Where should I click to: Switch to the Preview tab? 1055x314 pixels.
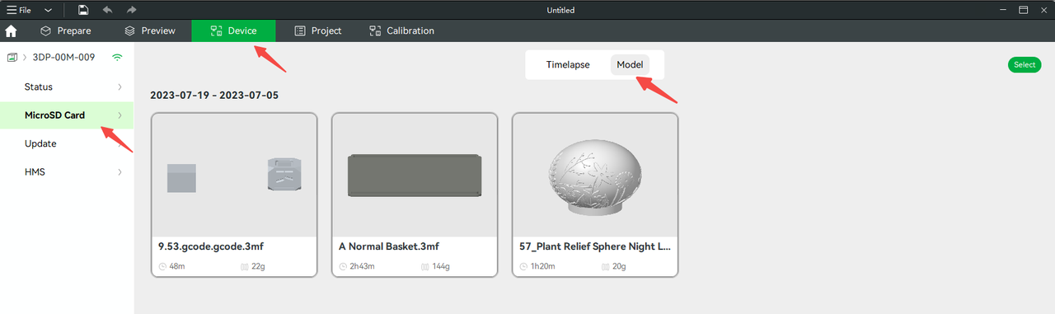pos(150,31)
